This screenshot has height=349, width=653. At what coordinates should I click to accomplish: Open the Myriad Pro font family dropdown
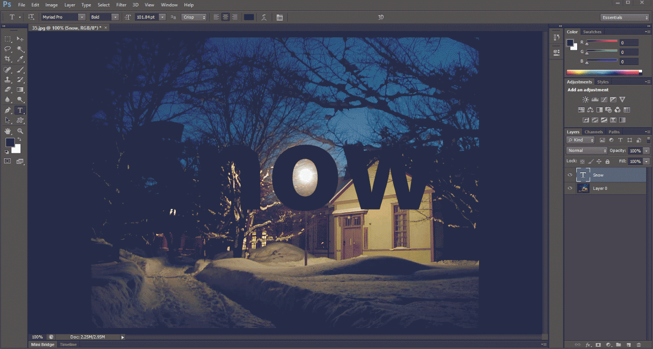pyautogui.click(x=82, y=16)
